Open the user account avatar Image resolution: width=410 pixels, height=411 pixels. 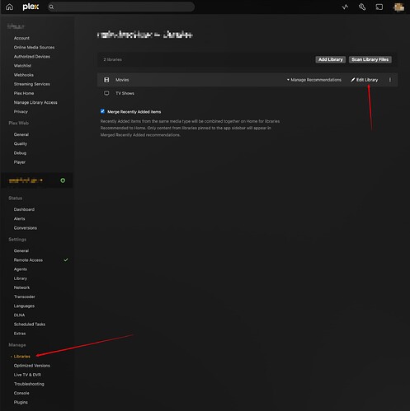coord(398,7)
